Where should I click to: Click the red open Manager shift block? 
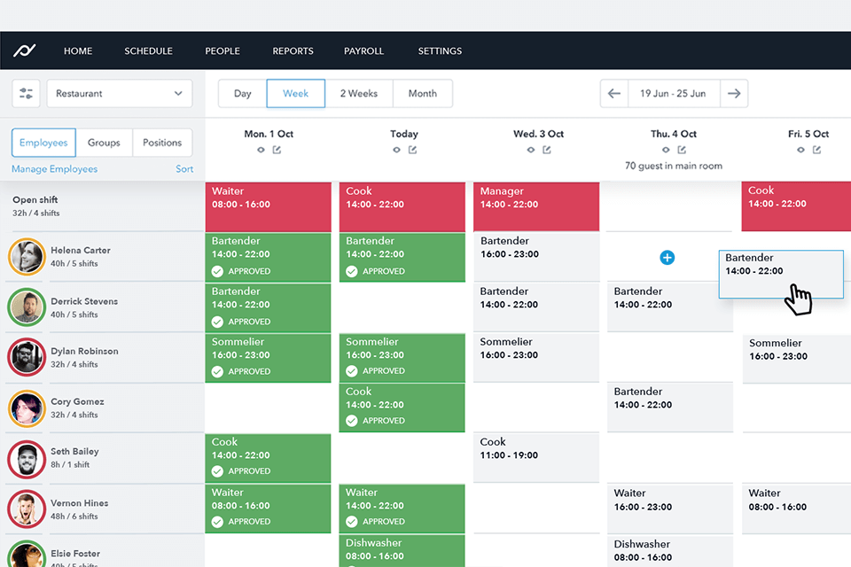(x=535, y=206)
